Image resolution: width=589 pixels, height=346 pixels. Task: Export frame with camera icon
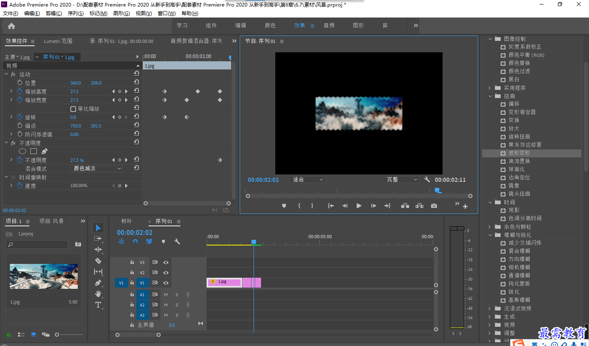click(x=434, y=206)
